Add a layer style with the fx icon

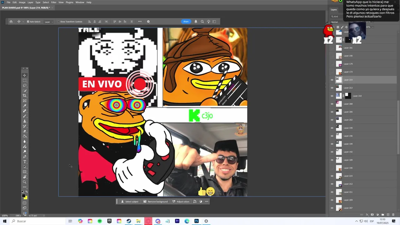pos(367,215)
